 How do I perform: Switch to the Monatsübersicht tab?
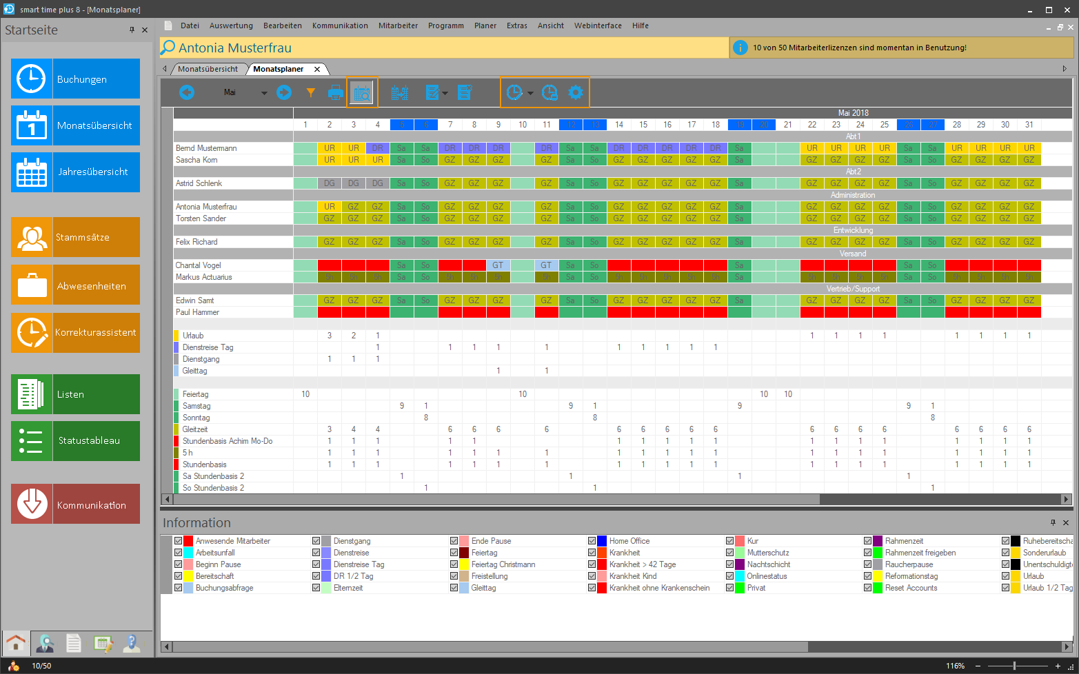click(208, 69)
